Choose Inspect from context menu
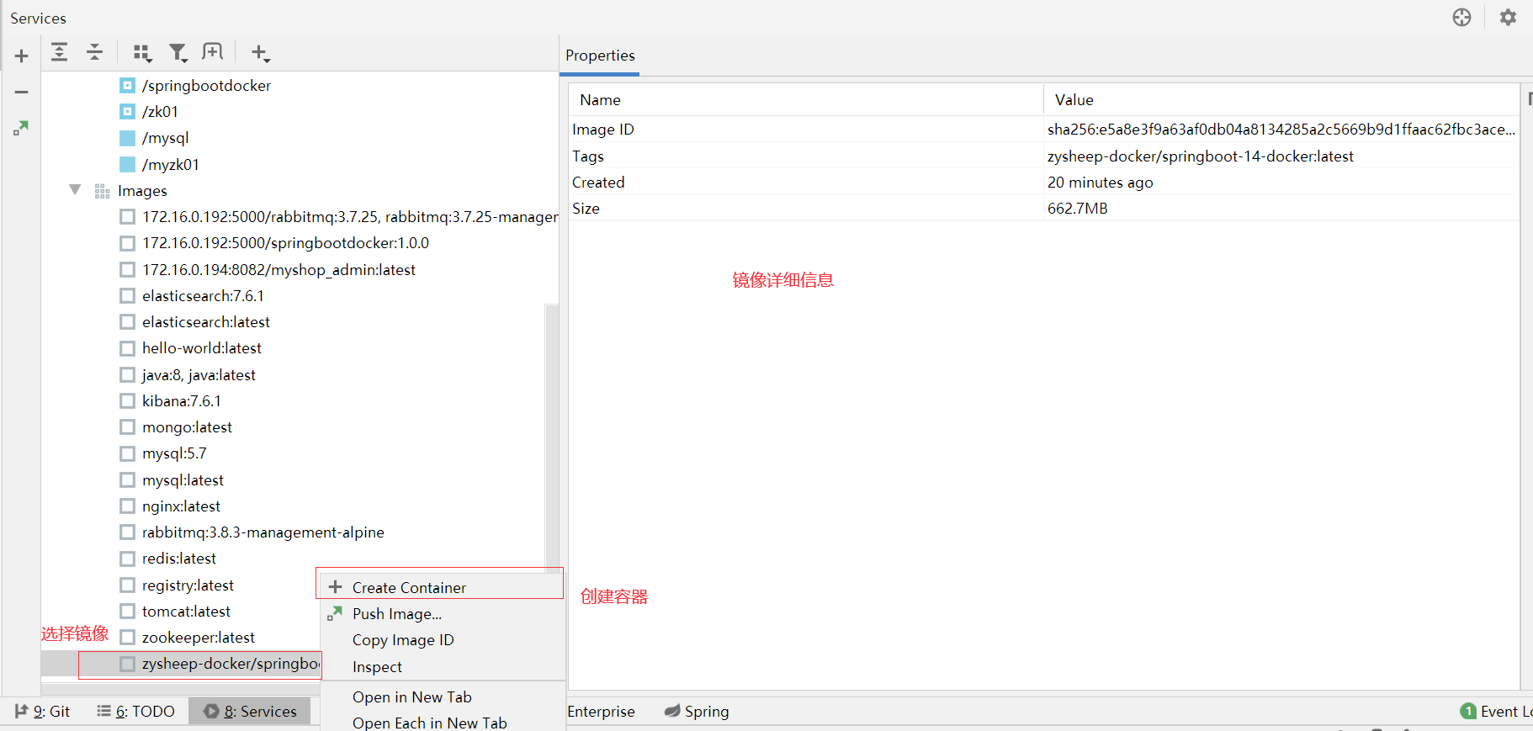This screenshot has width=1533, height=731. [x=442, y=666]
